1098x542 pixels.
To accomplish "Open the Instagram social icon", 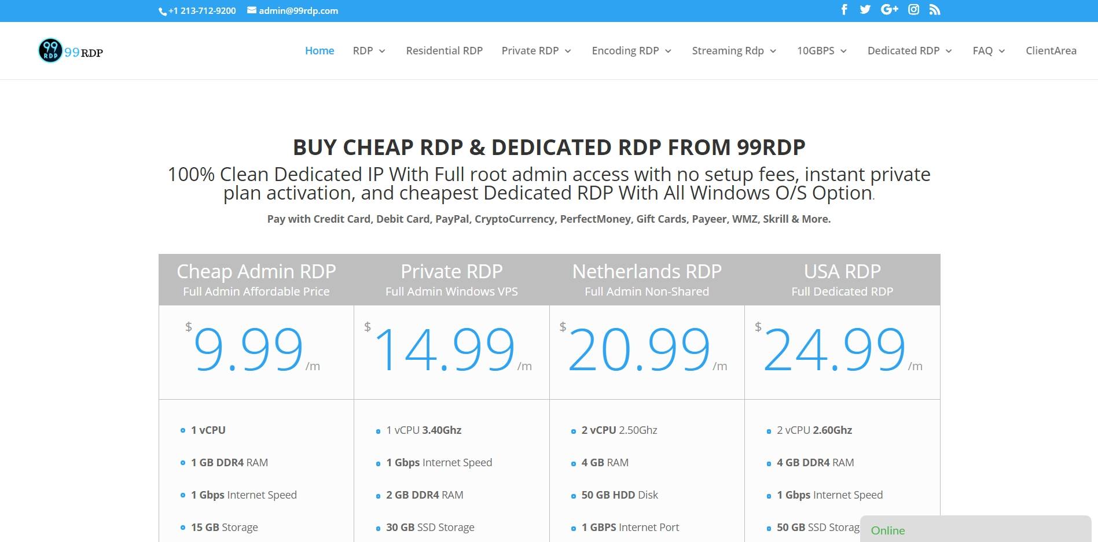I will tap(913, 9).
